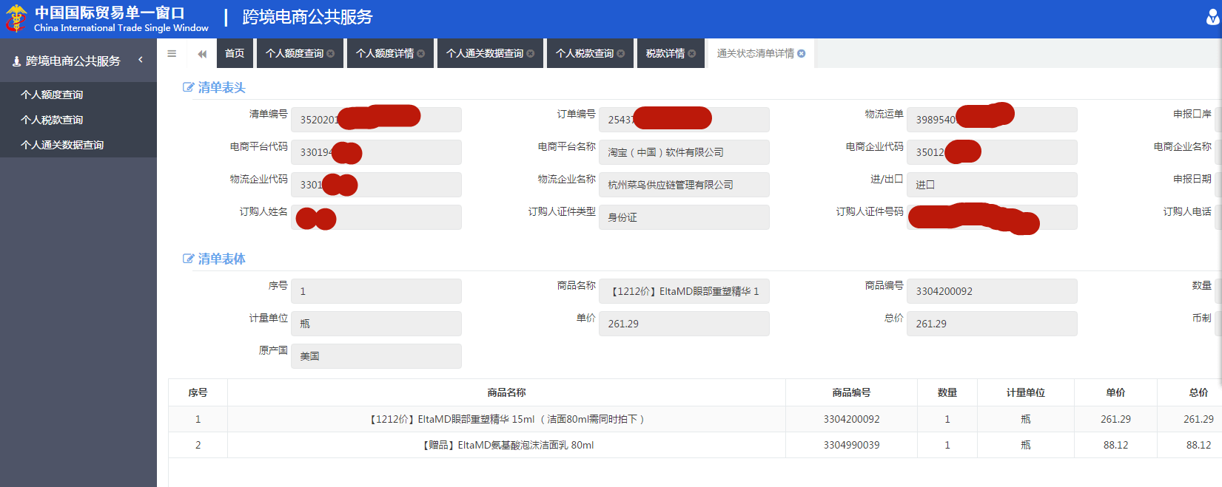Click the 数量 column header in table
The width and height of the screenshot is (1222, 487).
[x=947, y=392]
